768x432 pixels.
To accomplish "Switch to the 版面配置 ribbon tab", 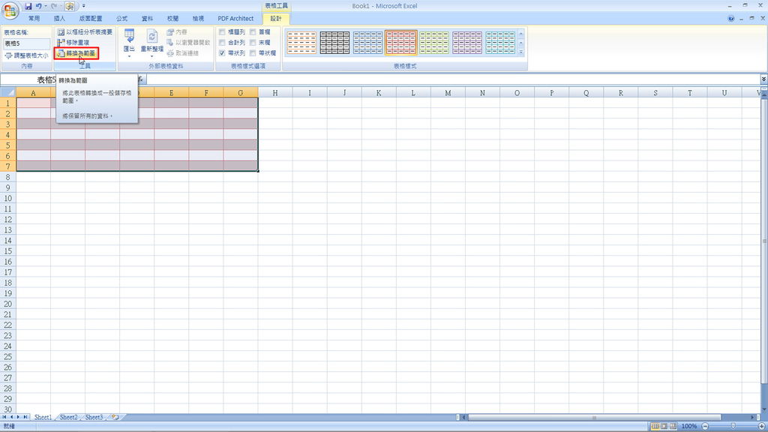I will coord(91,19).
